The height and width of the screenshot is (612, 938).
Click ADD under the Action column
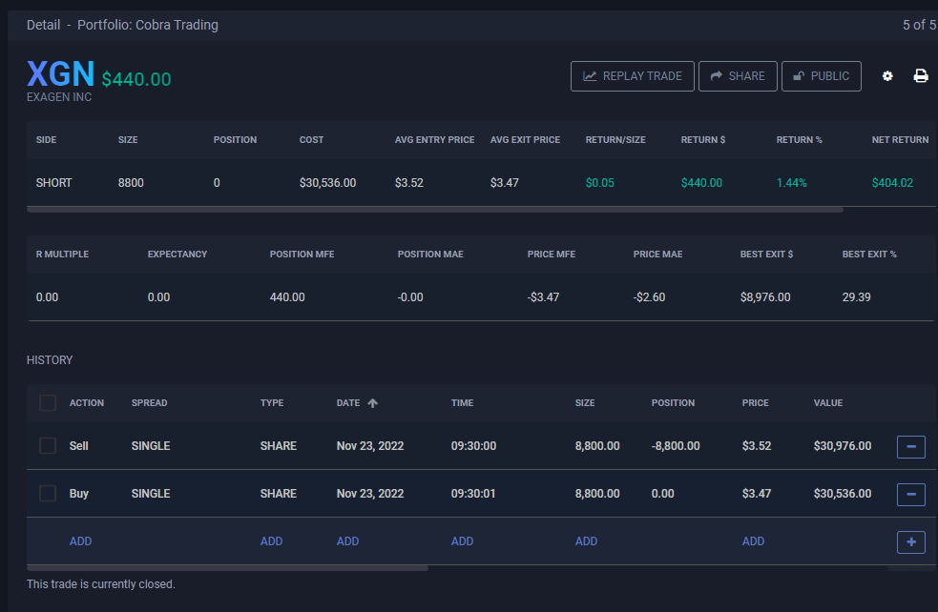pyautogui.click(x=80, y=541)
